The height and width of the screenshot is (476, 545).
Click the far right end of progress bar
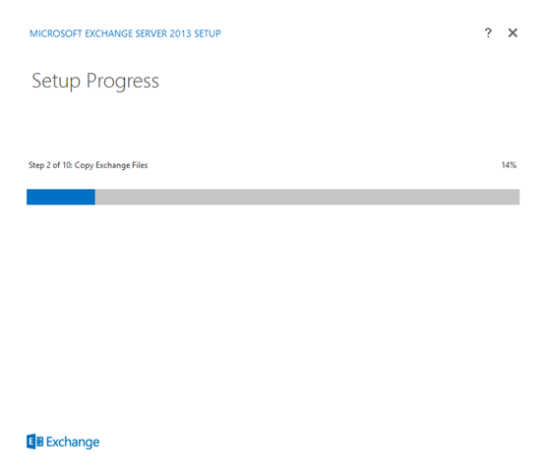pos(517,197)
